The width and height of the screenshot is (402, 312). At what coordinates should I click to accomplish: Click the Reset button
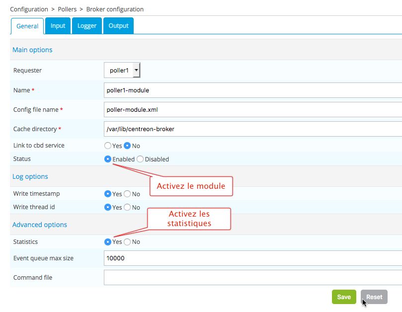click(x=374, y=297)
